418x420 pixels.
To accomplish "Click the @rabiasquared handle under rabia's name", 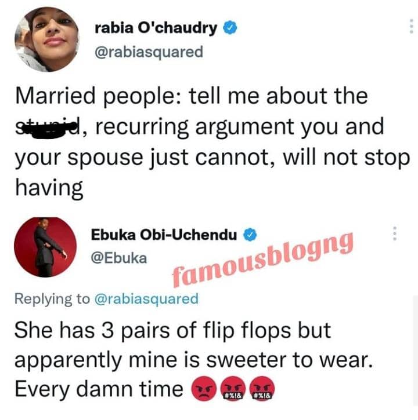I will 149,52.
